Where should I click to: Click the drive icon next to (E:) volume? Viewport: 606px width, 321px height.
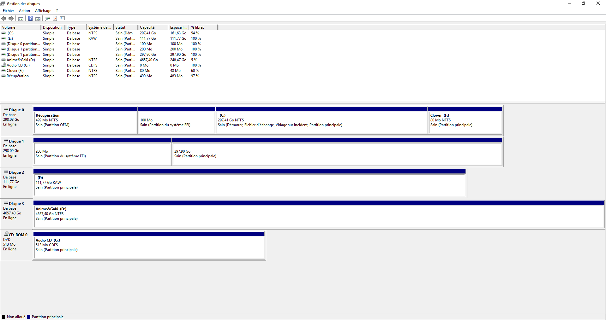pyautogui.click(x=3, y=38)
